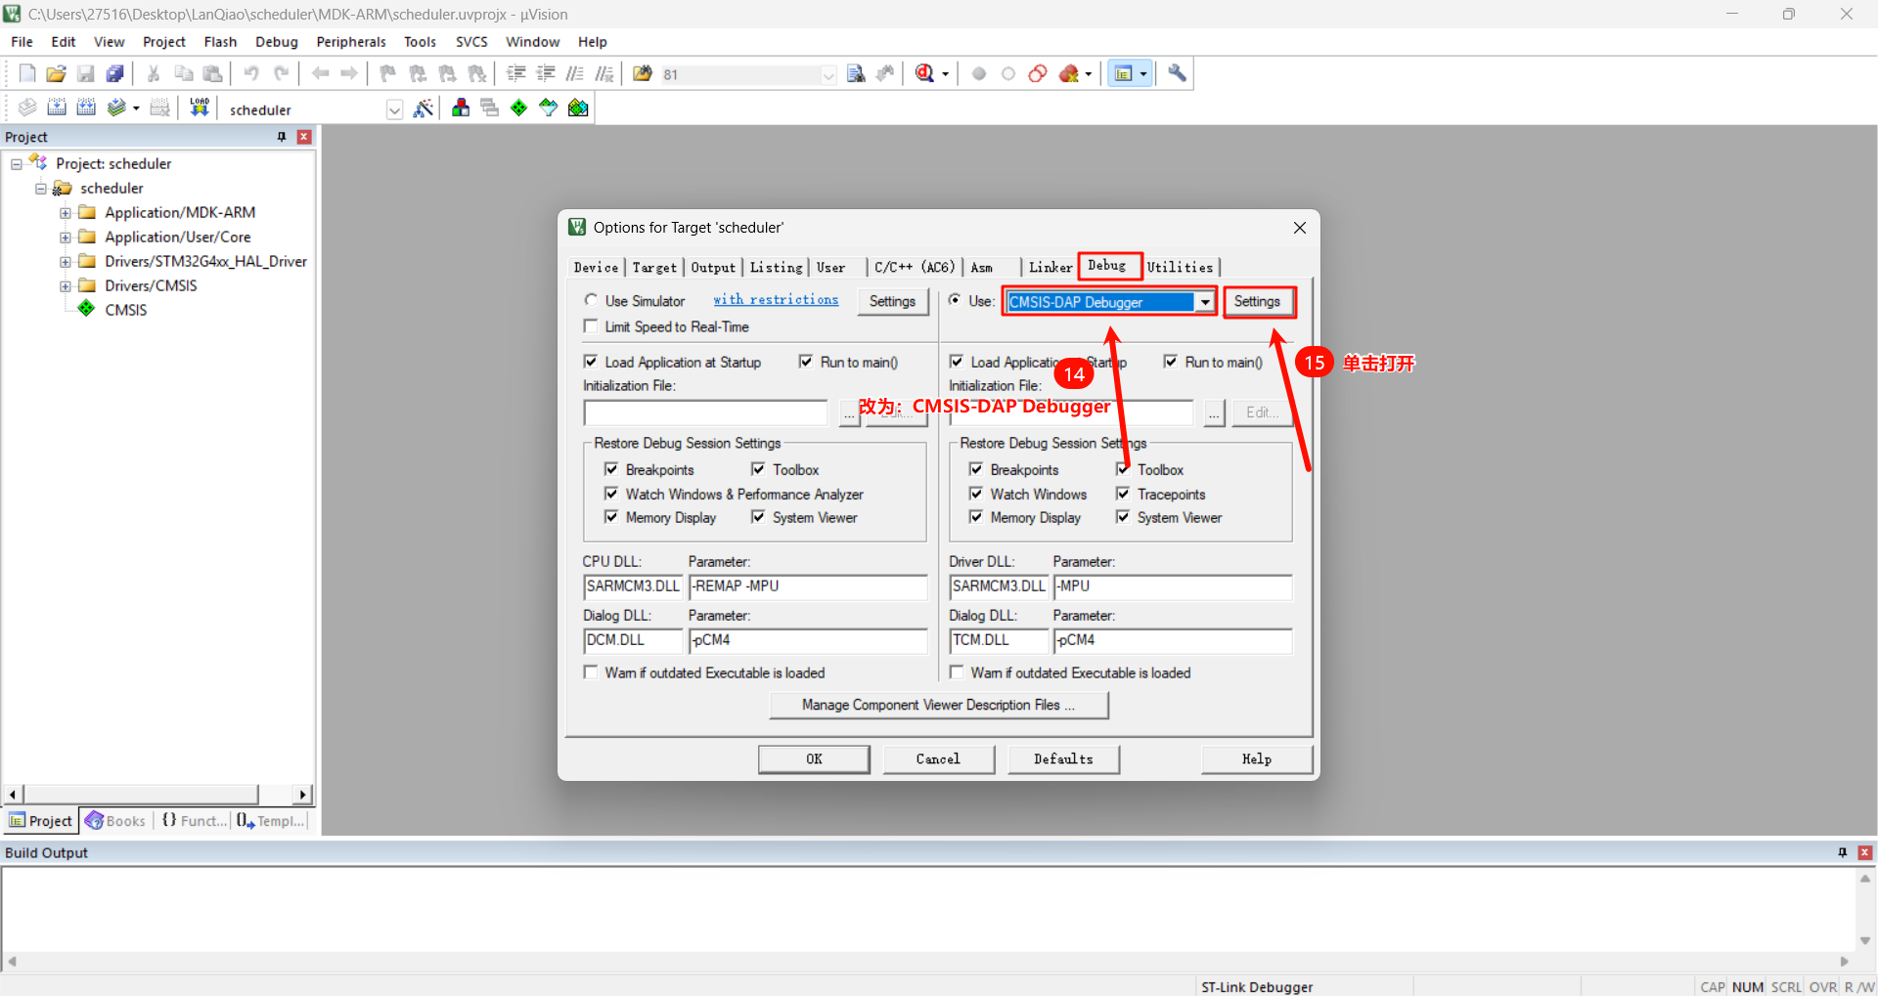Click the Save All icon
1878x996 pixels.
(x=115, y=73)
